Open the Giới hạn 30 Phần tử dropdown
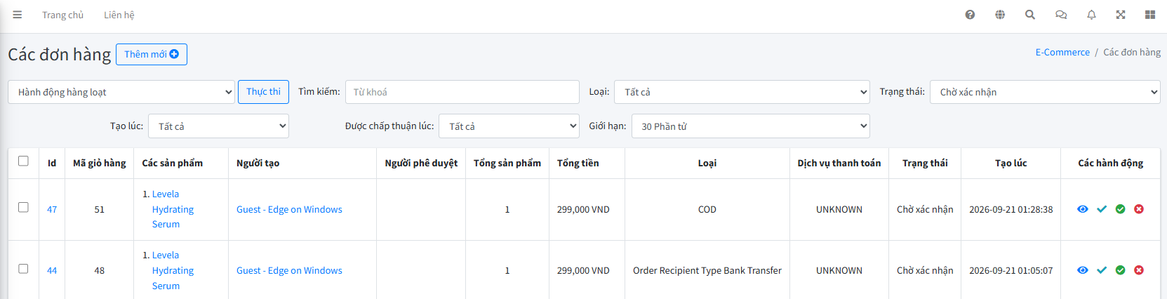 click(x=751, y=126)
